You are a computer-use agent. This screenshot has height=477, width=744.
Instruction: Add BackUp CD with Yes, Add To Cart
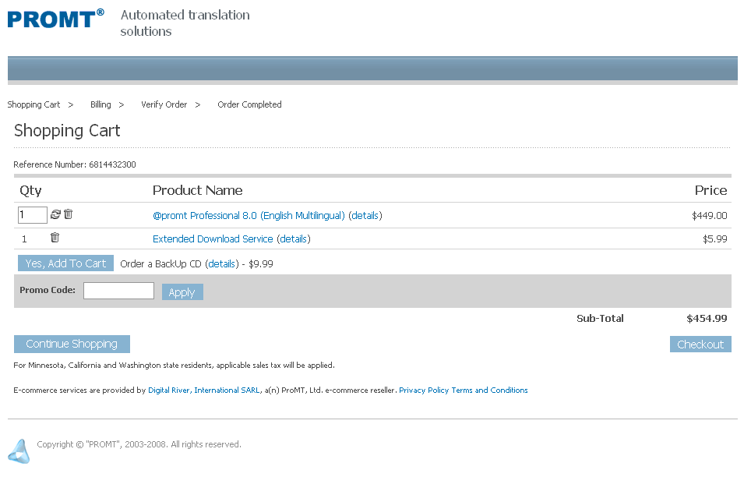[x=65, y=263]
